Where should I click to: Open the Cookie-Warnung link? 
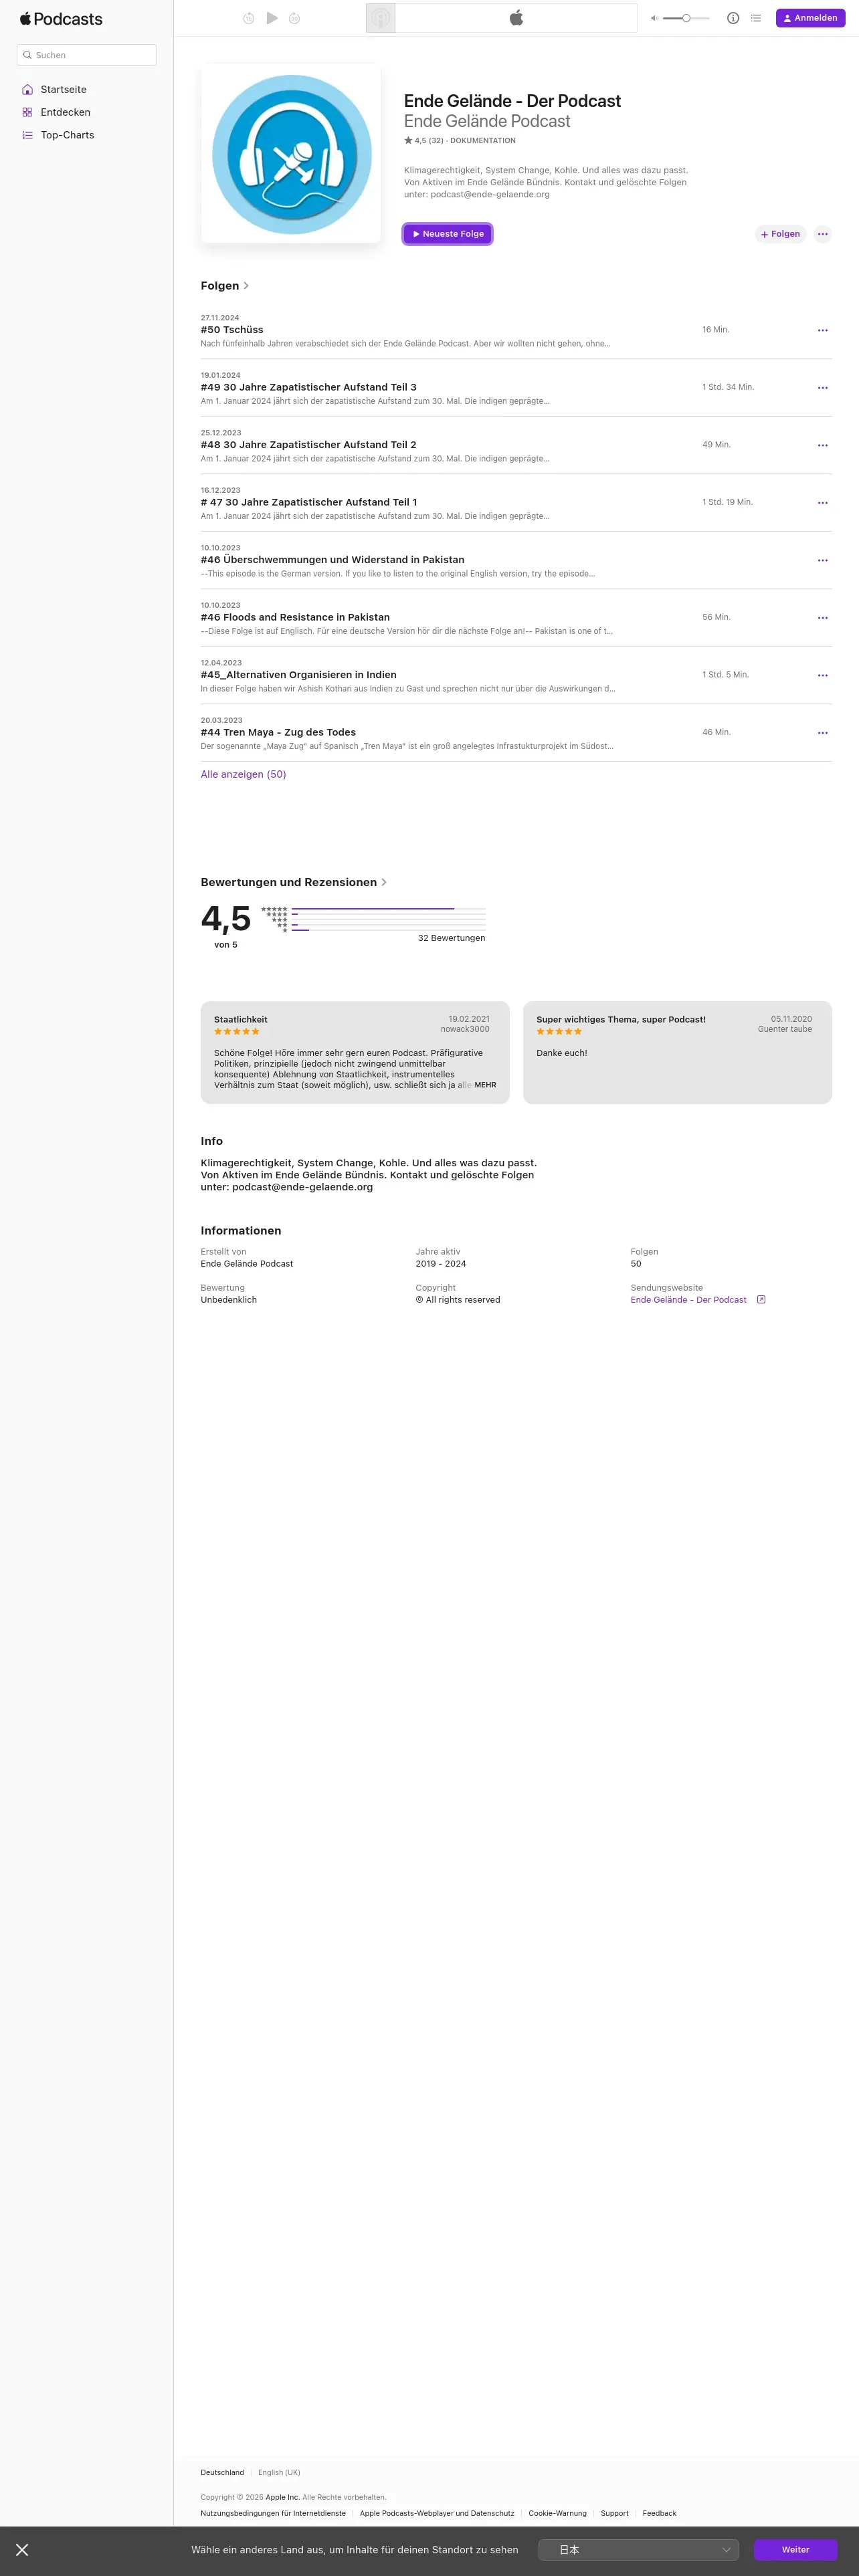click(x=557, y=2513)
